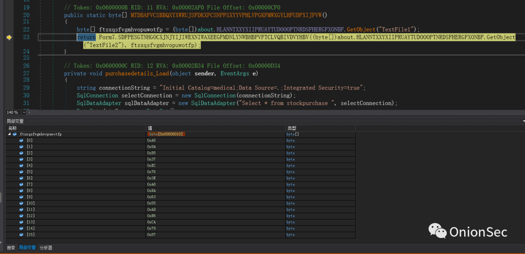
Task: Click the 名称 column header
Action: [x=76, y=128]
